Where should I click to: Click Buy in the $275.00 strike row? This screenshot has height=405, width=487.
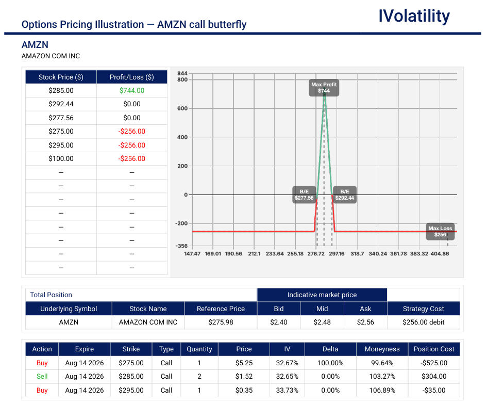click(42, 363)
